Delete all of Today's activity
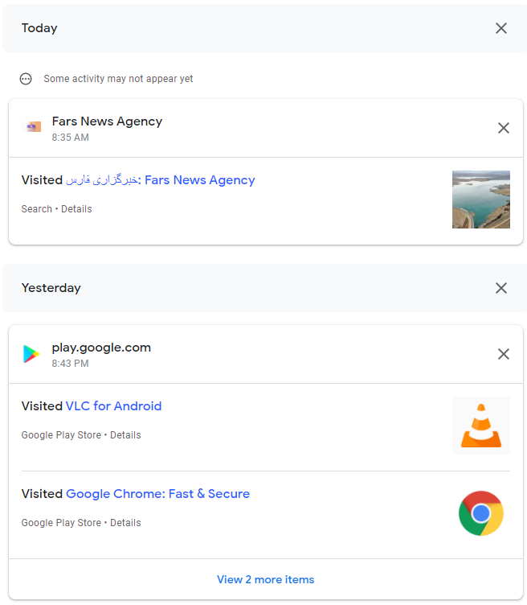Image resolution: width=527 pixels, height=605 pixels. pos(500,28)
